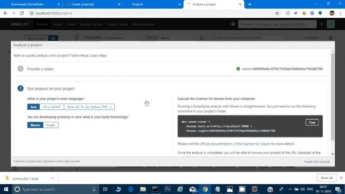345x194 pixels.
Task: Open the sonarqube-7.4.zip download
Action: tap(25, 178)
